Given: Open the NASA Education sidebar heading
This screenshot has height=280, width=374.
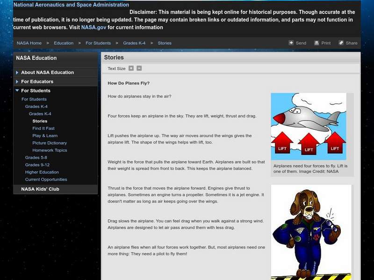Looking at the screenshot, I should point(36,58).
